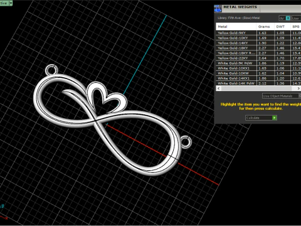Click the 1.90 grams value for 14KY
The height and width of the screenshot is (226, 301).
point(262,43)
